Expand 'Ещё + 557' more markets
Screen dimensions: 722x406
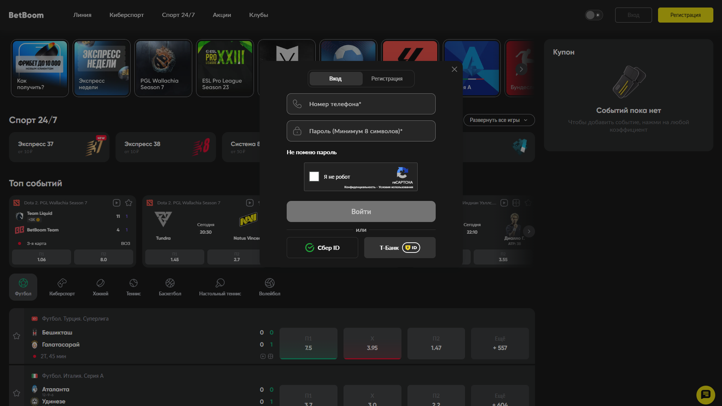(x=500, y=344)
